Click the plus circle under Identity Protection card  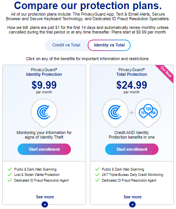pyautogui.click(x=45, y=204)
